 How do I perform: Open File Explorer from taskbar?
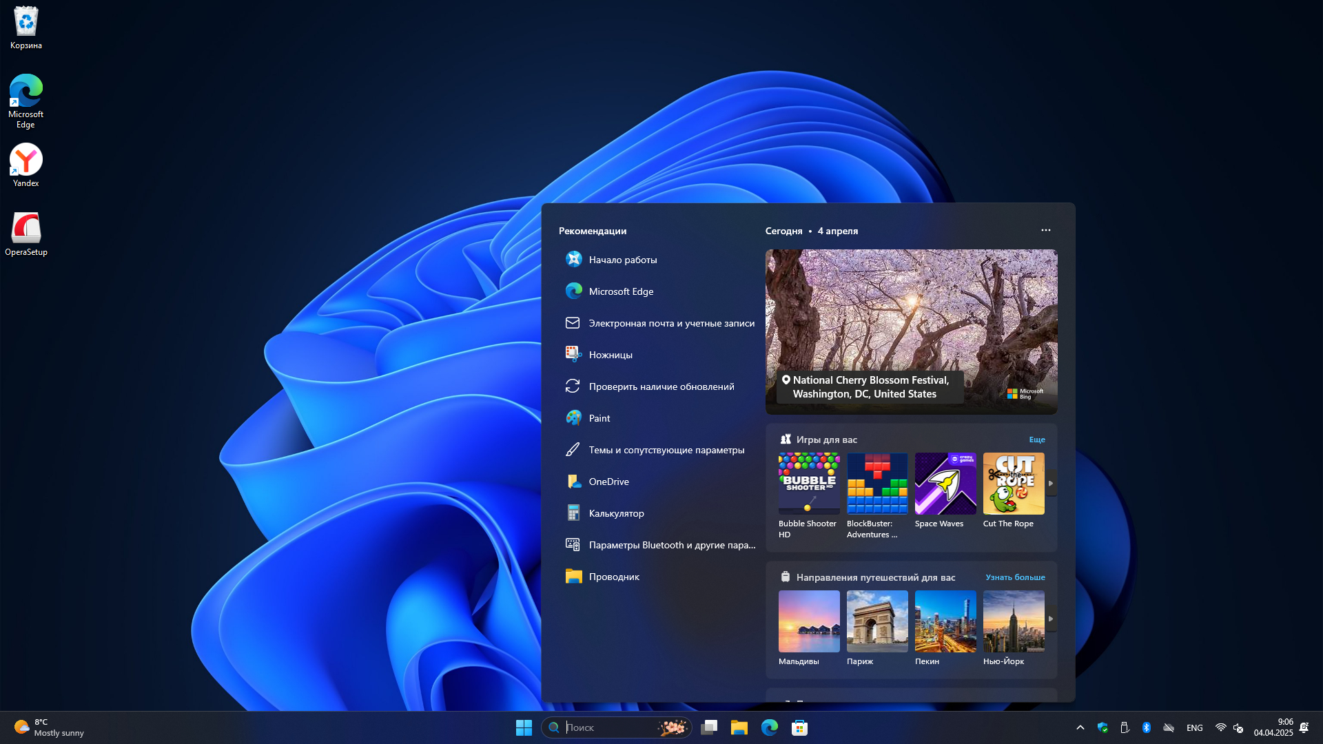click(739, 727)
